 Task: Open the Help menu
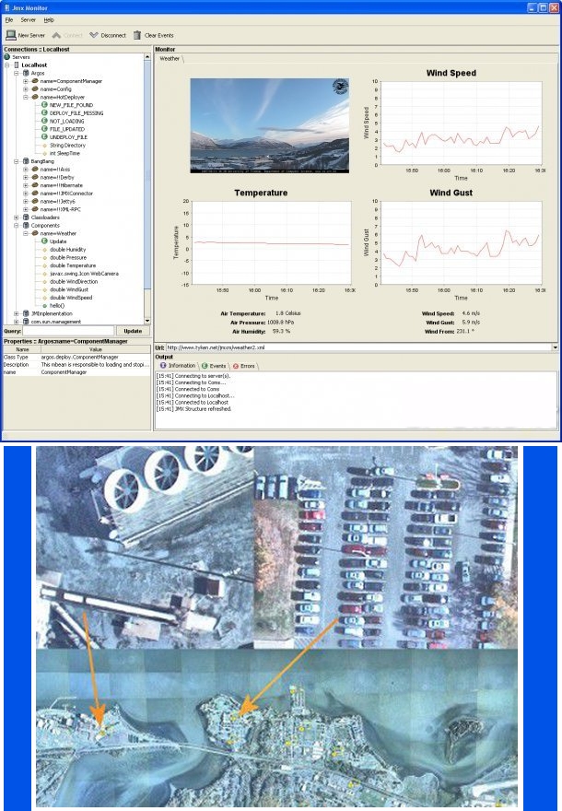(x=49, y=18)
